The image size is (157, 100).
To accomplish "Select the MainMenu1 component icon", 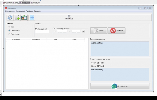I will click(x=69, y=16).
